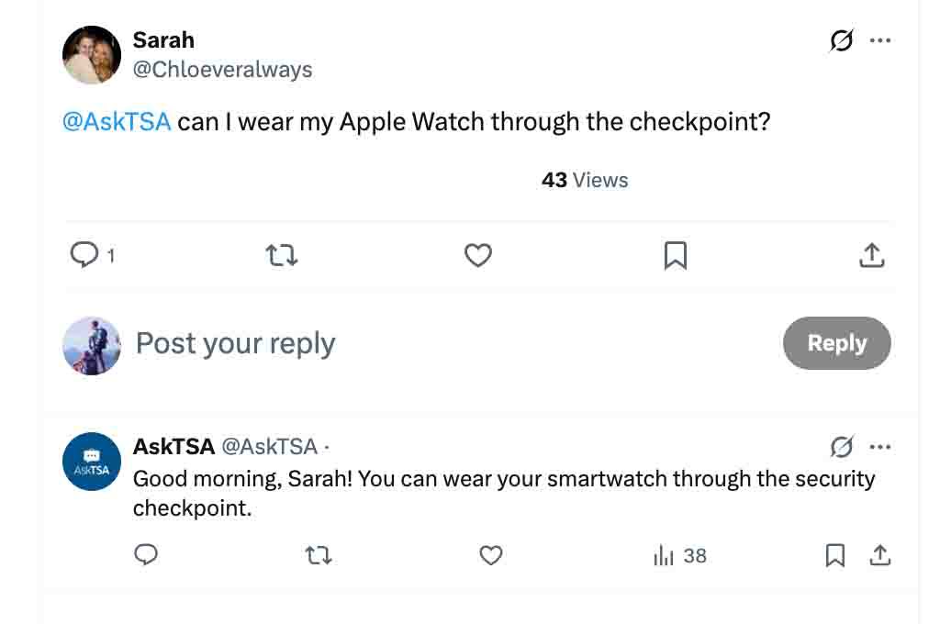Repost the AskTSA reply
The width and height of the screenshot is (940, 624).
pos(318,555)
